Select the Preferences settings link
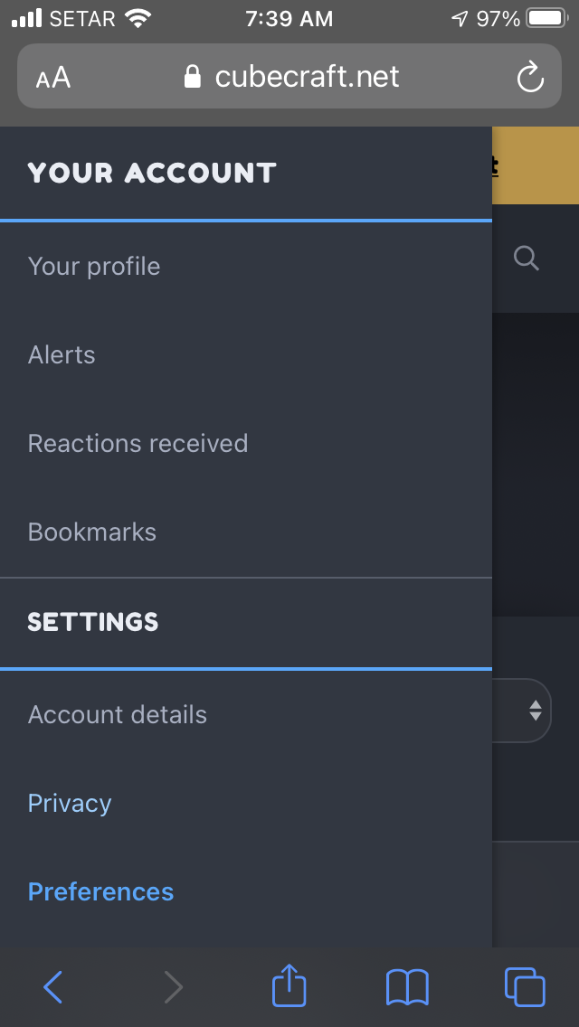579x1027 pixels. [101, 891]
